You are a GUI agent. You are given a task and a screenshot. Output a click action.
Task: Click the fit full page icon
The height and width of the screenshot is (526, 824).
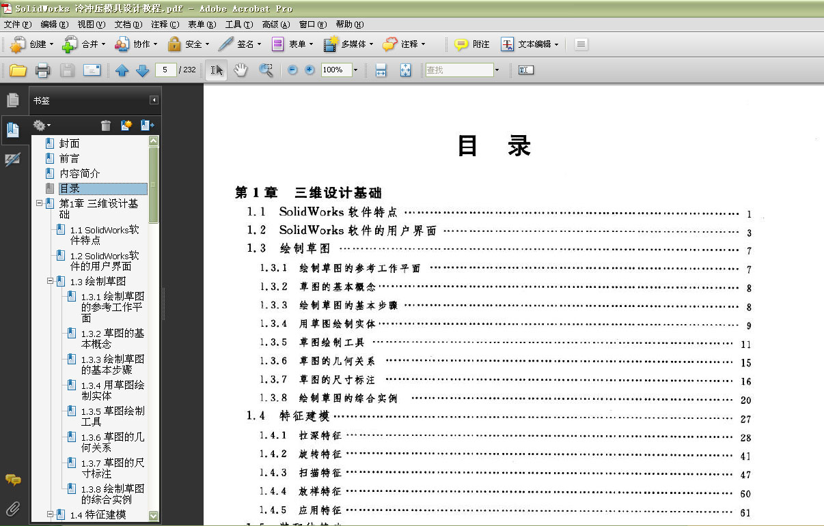405,70
